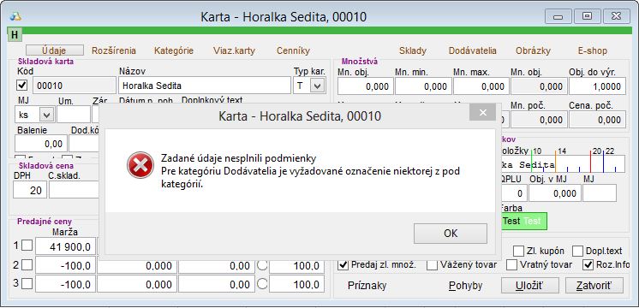Click the DPH field showing 20

pos(30,190)
